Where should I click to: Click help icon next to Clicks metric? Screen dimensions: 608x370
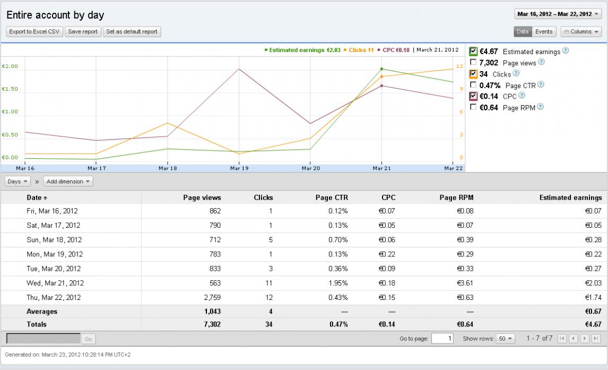tap(516, 73)
